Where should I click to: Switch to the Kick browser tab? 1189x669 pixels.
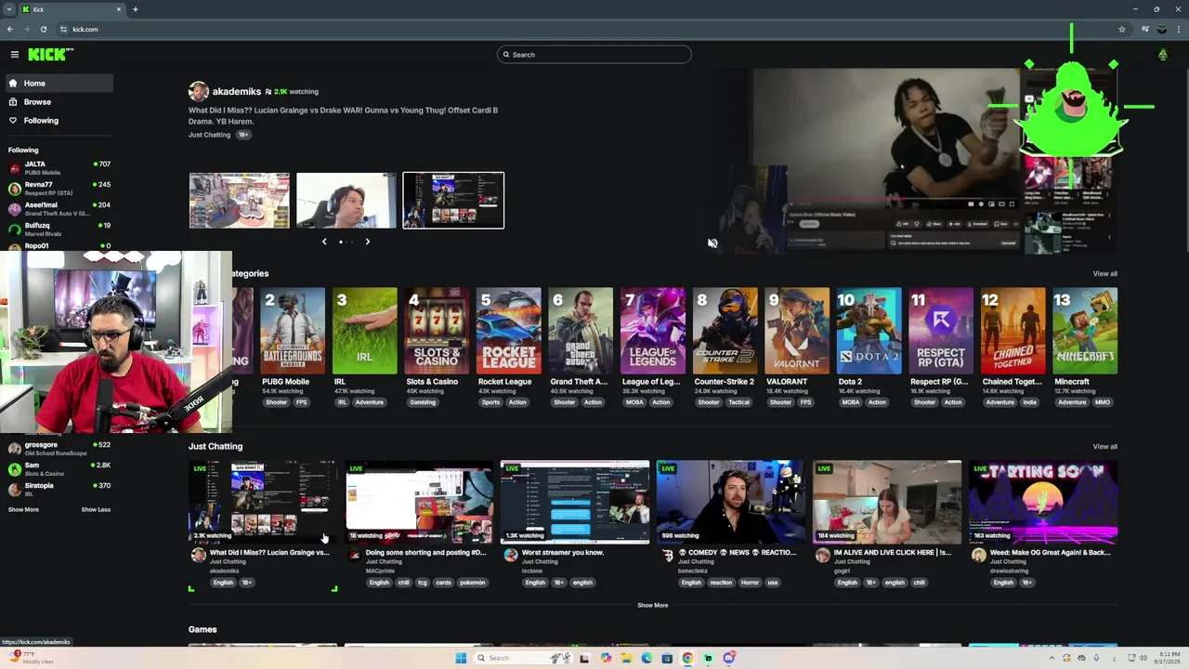point(72,9)
